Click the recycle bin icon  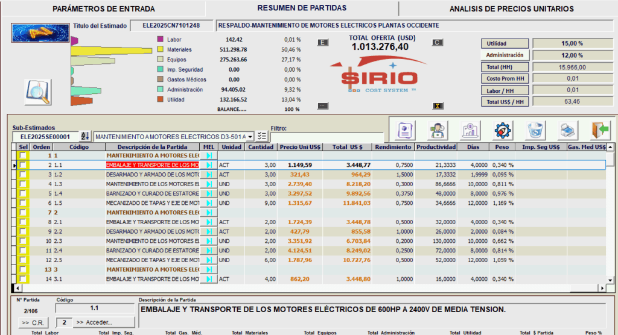tap(535, 130)
